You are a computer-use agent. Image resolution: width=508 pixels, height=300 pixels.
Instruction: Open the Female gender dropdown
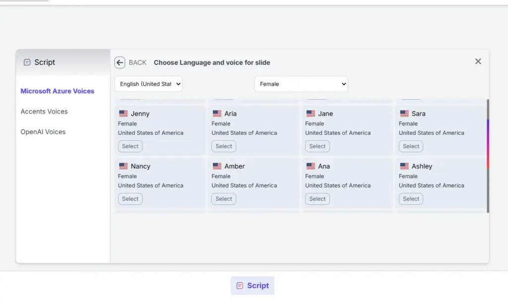point(301,83)
